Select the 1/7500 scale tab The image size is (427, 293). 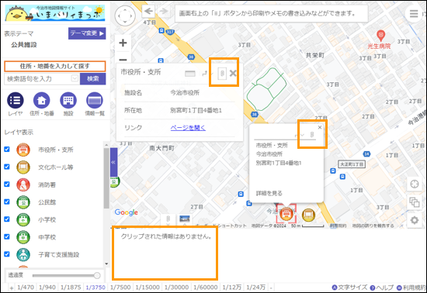point(120,287)
